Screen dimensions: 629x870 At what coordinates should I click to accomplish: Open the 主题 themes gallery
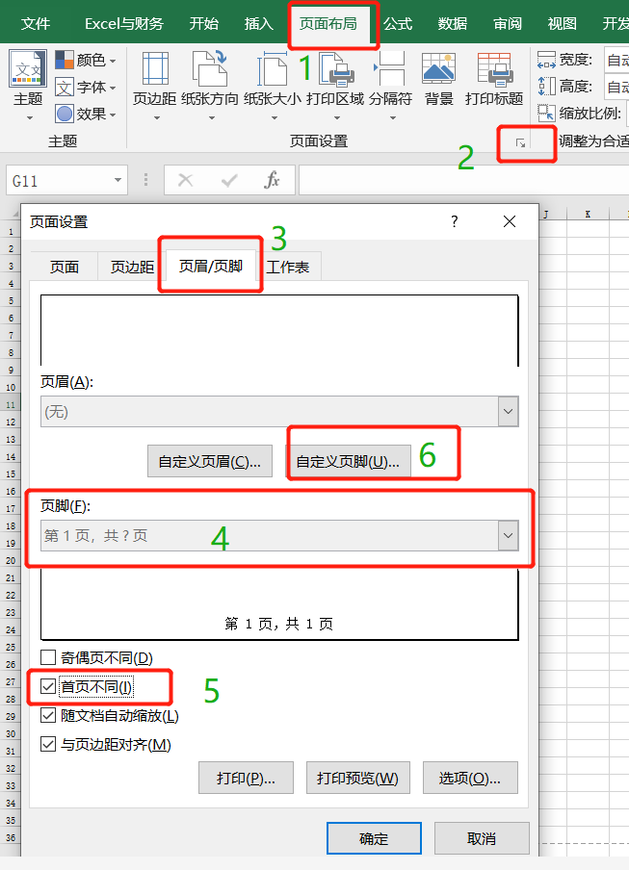pyautogui.click(x=28, y=83)
